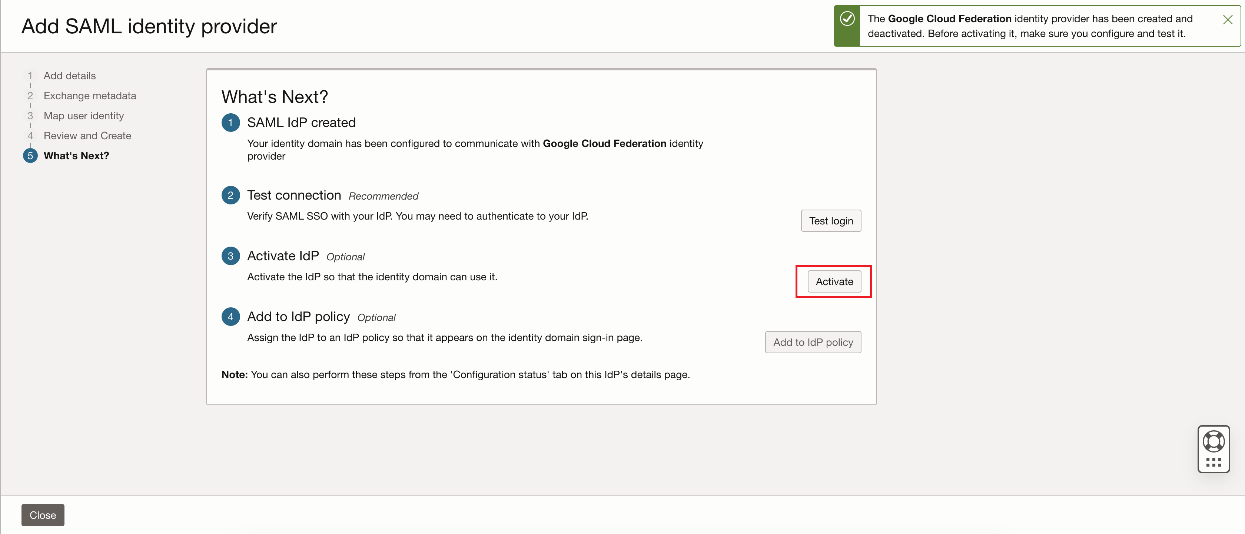1245x534 pixels.
Task: Open the Map user identity step
Action: tap(84, 116)
